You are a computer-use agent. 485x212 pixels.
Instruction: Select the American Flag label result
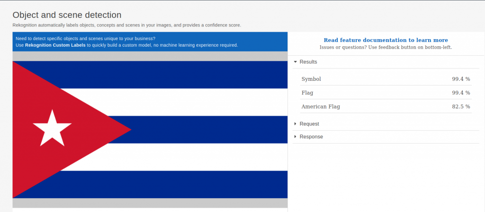pyautogui.click(x=386, y=107)
